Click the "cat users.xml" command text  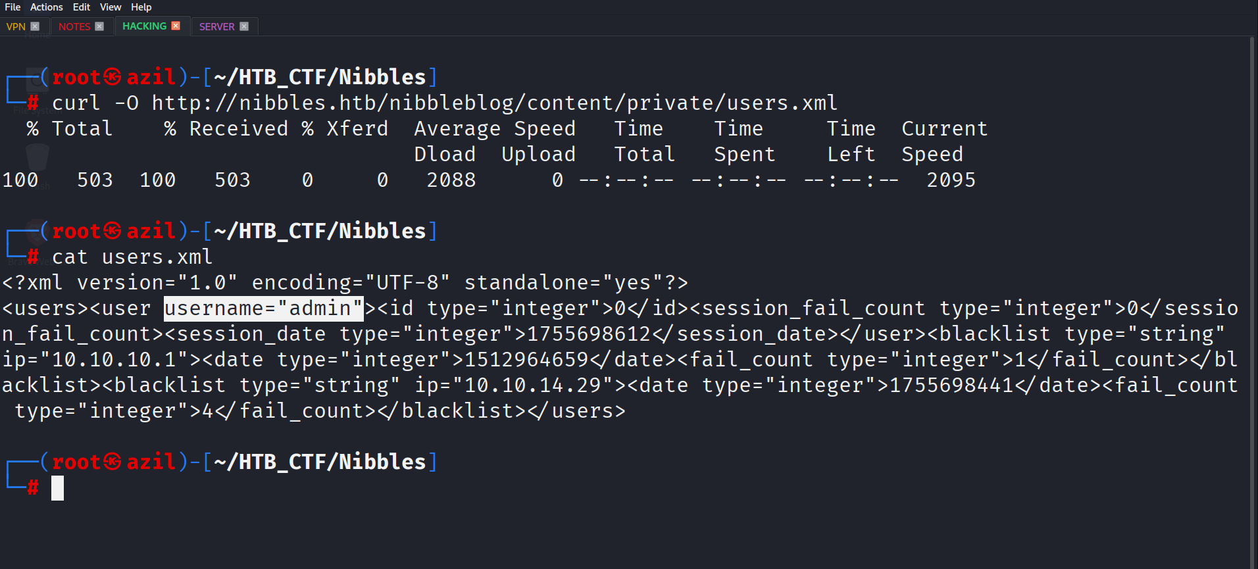(132, 257)
